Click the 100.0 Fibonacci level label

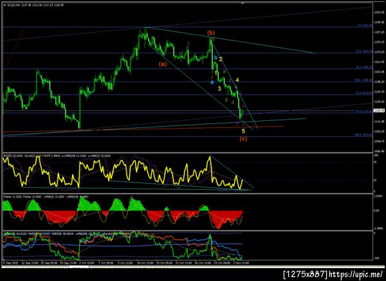pos(363,135)
